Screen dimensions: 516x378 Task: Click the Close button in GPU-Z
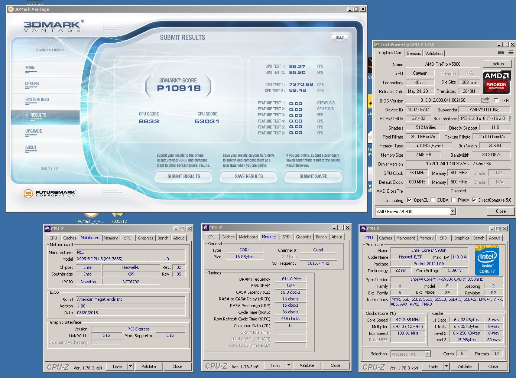point(500,211)
